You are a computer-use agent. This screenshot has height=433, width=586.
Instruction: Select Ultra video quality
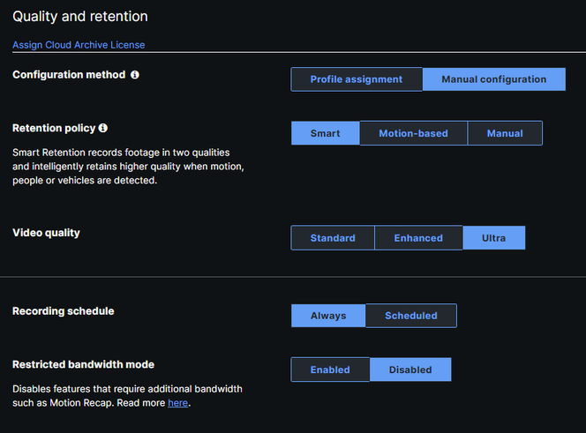click(x=493, y=238)
